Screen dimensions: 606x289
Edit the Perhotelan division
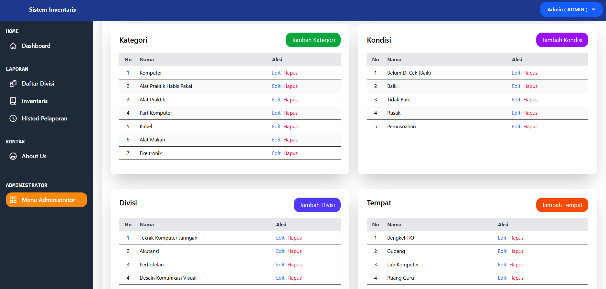coord(280,265)
